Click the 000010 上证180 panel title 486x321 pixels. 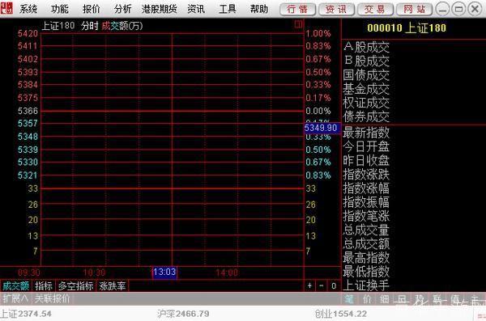[407, 27]
